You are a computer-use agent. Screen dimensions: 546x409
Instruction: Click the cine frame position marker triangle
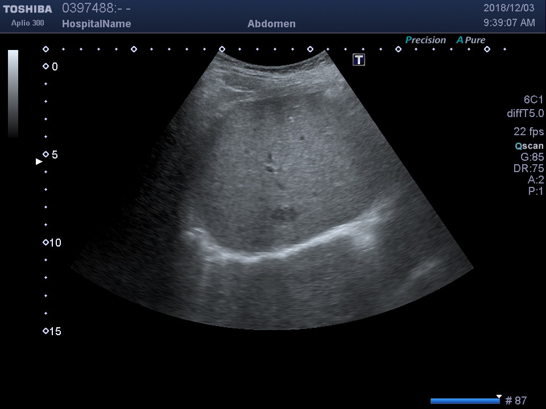(x=499, y=397)
